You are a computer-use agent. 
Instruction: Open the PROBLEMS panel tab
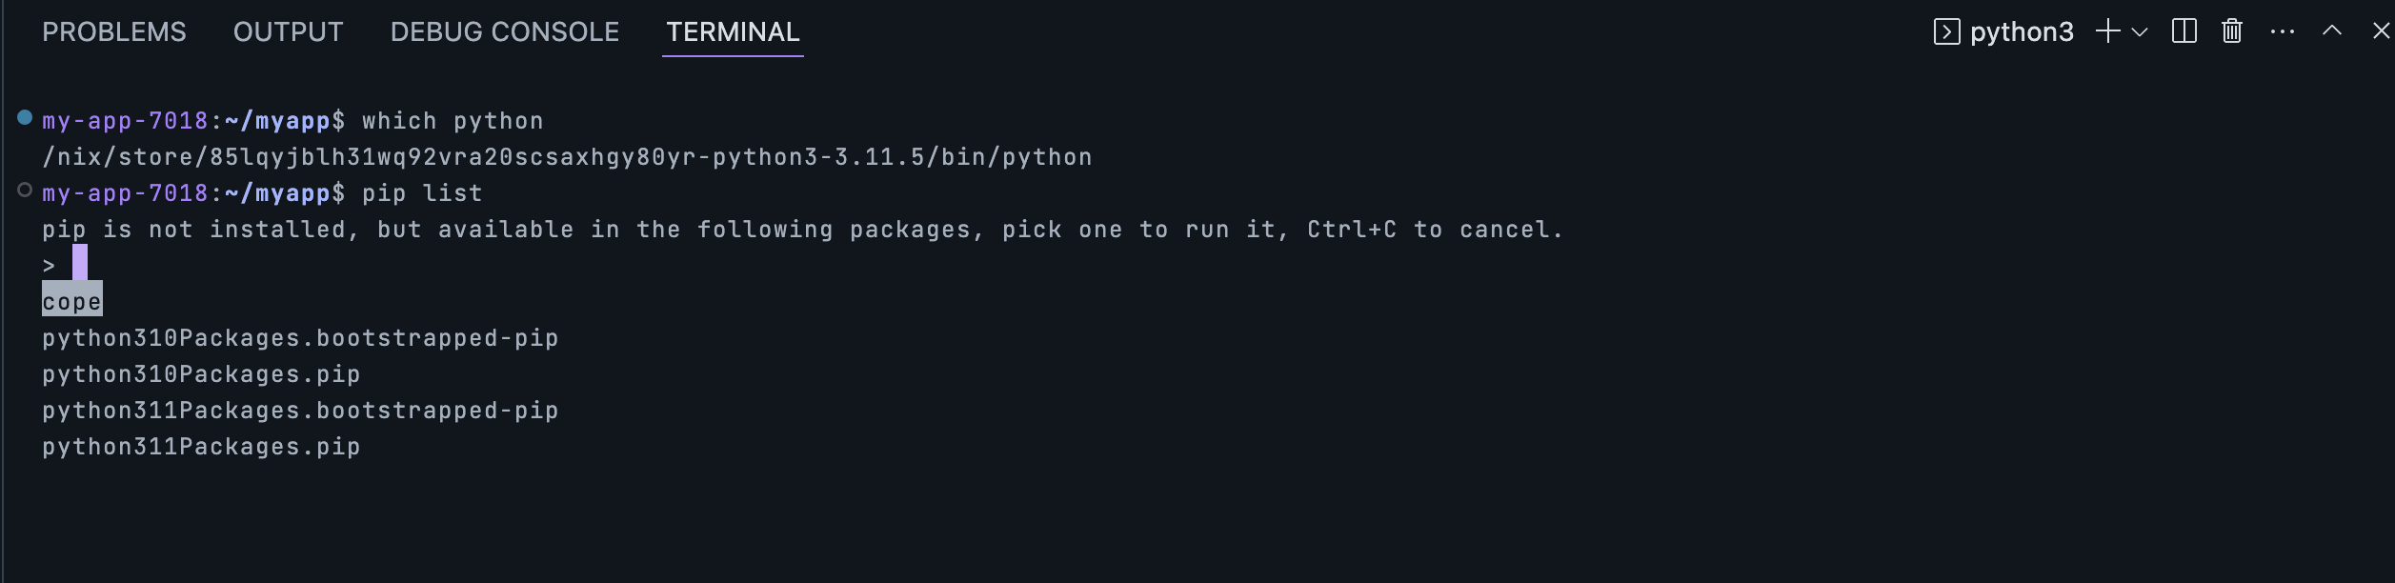coord(114,31)
